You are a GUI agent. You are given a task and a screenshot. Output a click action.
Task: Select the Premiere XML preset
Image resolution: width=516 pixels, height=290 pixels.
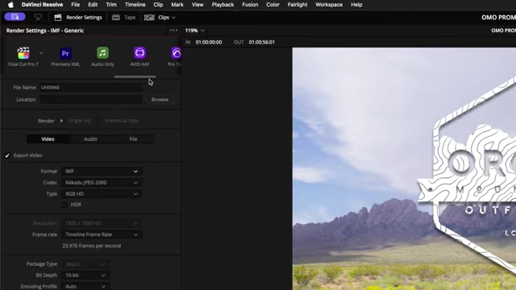(x=65, y=57)
